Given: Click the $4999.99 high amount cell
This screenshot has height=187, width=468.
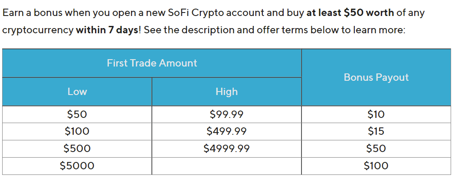Looking at the screenshot, I should [x=226, y=149].
